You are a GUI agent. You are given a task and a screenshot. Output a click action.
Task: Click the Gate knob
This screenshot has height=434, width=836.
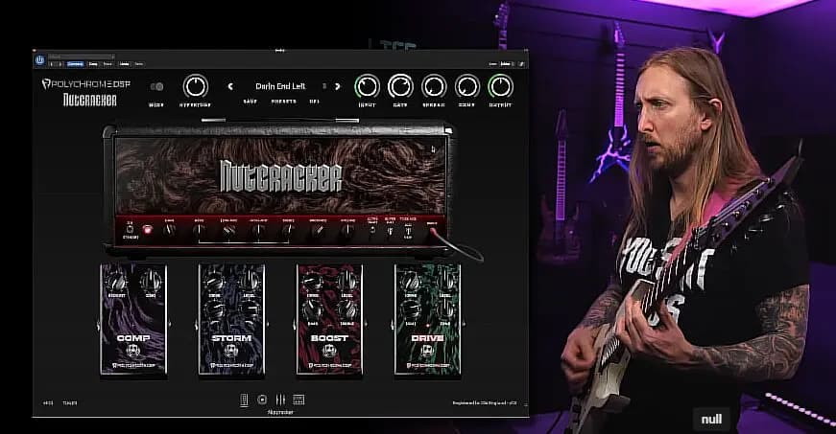(400, 86)
